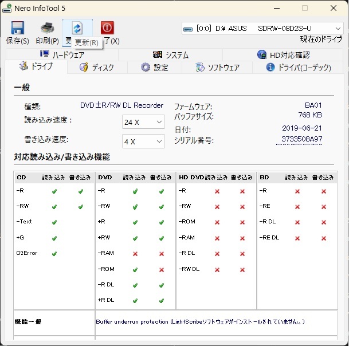Click the BD -R DL row label
This screenshot has width=349, height=346.
click(x=268, y=221)
